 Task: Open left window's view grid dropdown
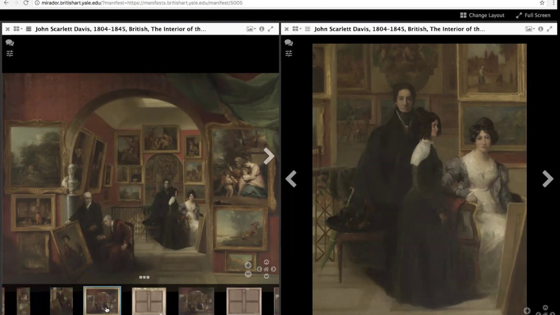(18, 29)
